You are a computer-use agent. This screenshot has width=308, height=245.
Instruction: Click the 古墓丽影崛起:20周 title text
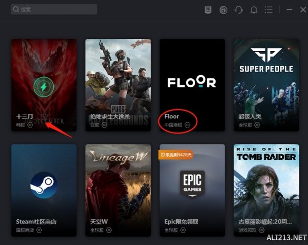coord(265,222)
